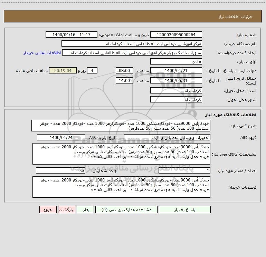Click the countdown timer 20:19:04
This screenshot has width=266, height=257.
click(x=63, y=70)
